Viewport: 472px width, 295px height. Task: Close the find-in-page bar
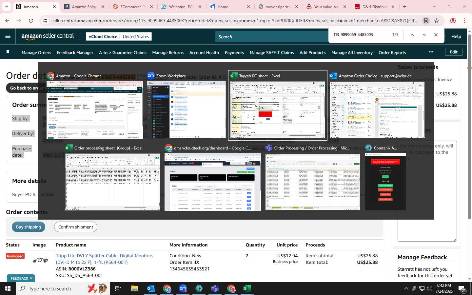(436, 35)
